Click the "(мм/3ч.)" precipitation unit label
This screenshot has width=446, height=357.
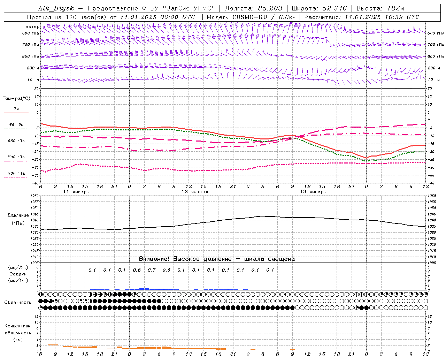coord(18,267)
